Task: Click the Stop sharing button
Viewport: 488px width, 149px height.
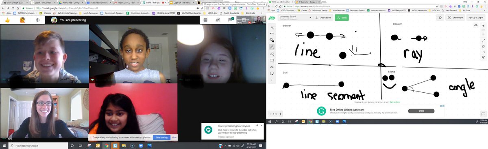Action: coord(161,138)
